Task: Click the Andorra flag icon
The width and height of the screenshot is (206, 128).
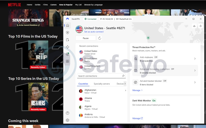Action: pyautogui.click(x=81, y=115)
